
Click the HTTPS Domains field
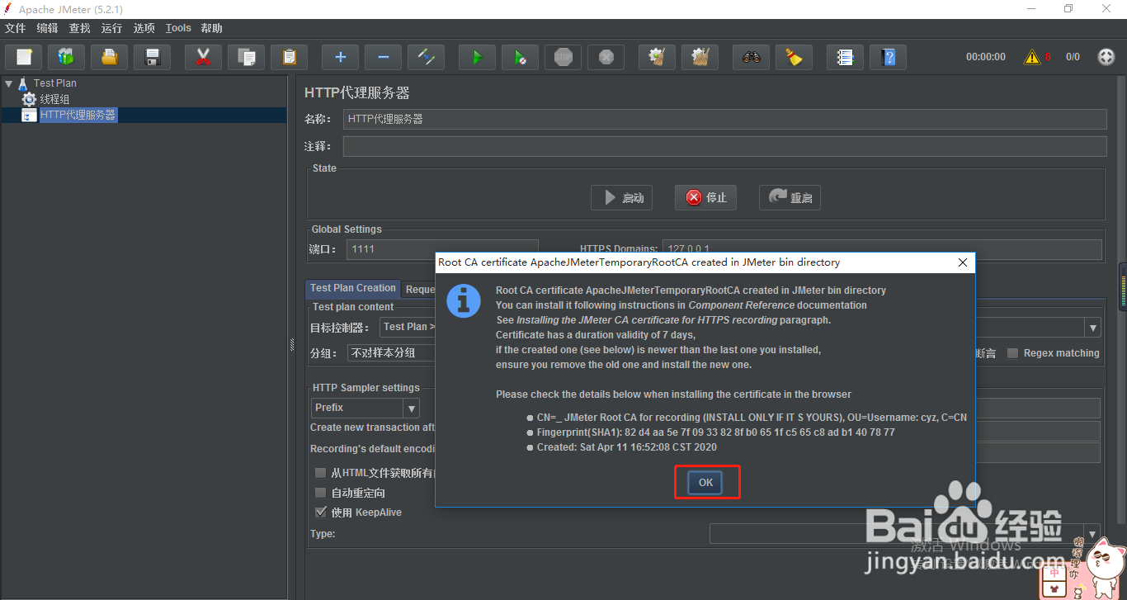[882, 249]
